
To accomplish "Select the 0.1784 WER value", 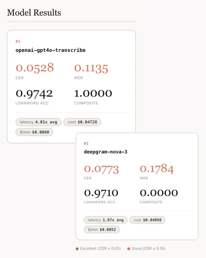I will click(157, 169).
